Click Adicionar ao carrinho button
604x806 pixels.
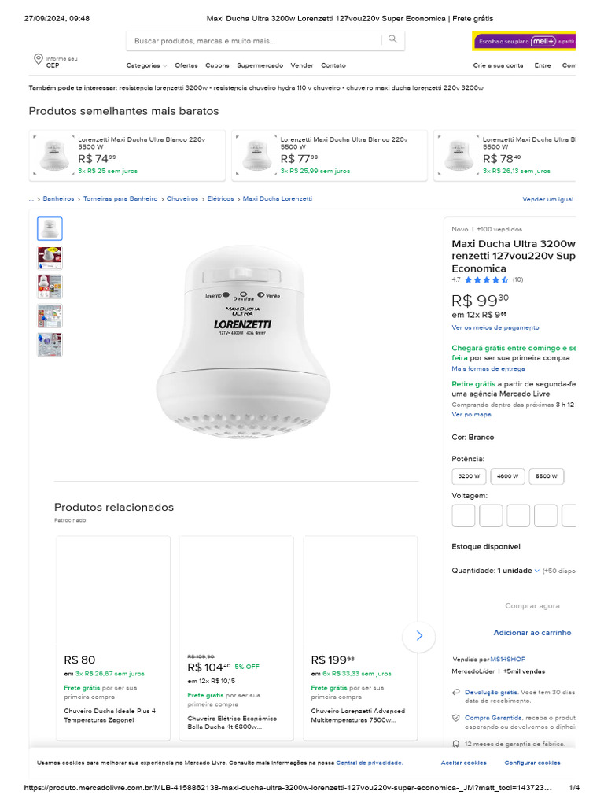(x=532, y=633)
